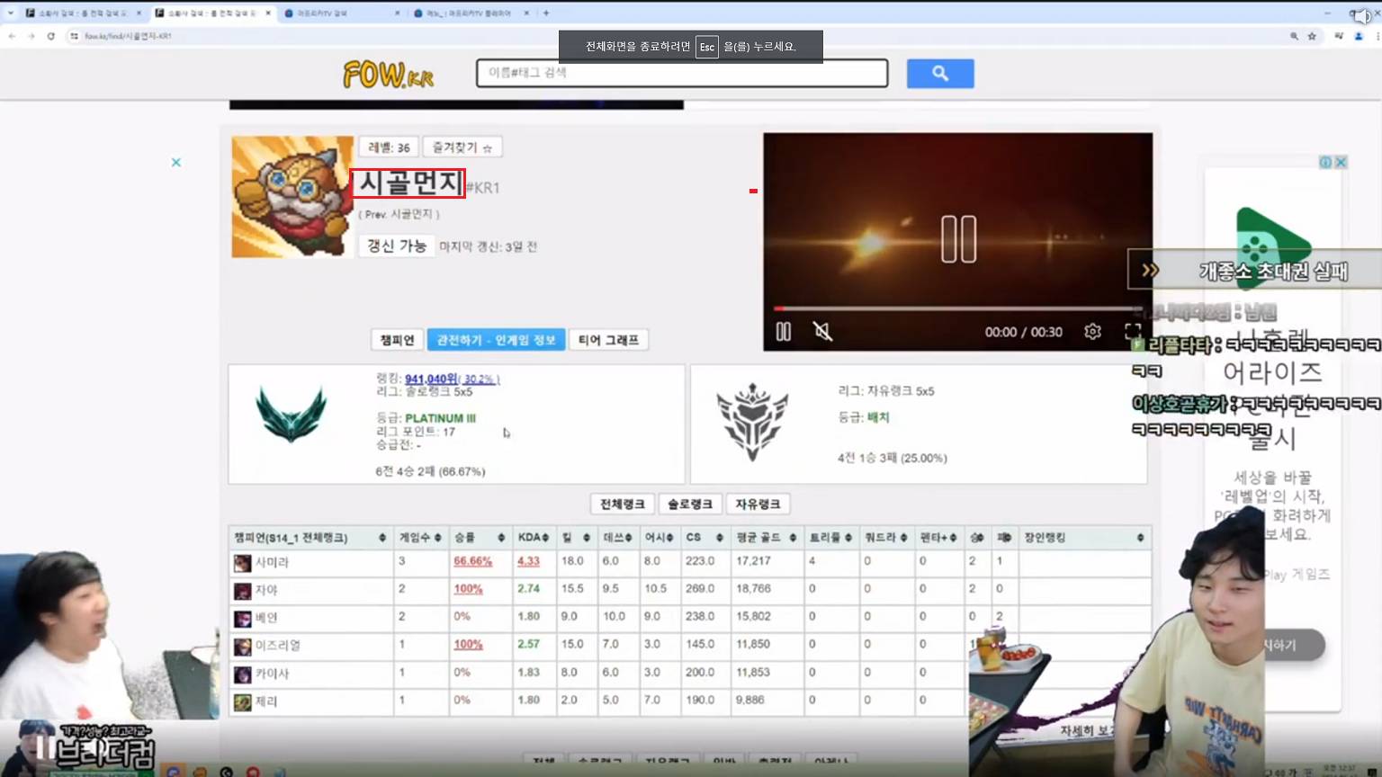
Task: Pause the ad video with the large pause icon
Action: coord(958,239)
